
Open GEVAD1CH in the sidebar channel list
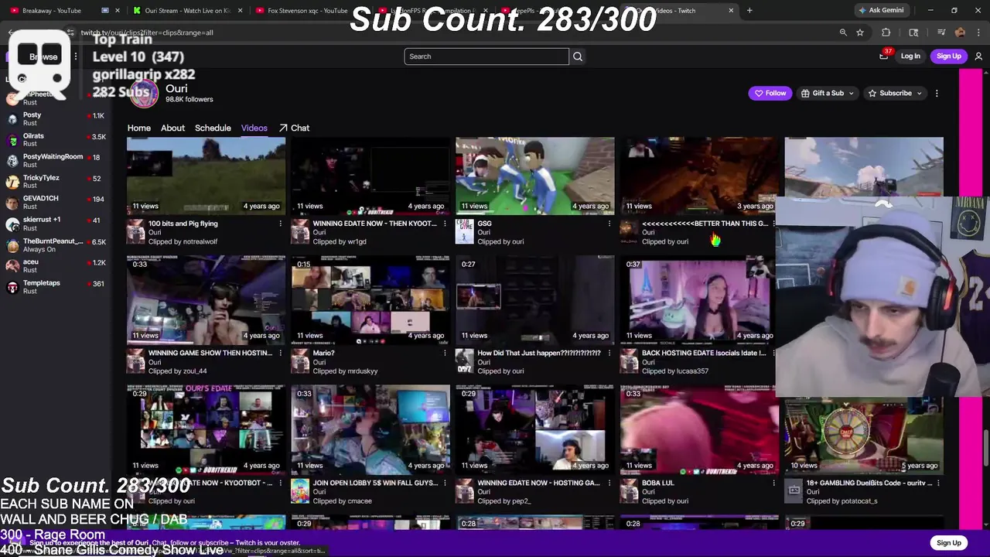[54, 203]
